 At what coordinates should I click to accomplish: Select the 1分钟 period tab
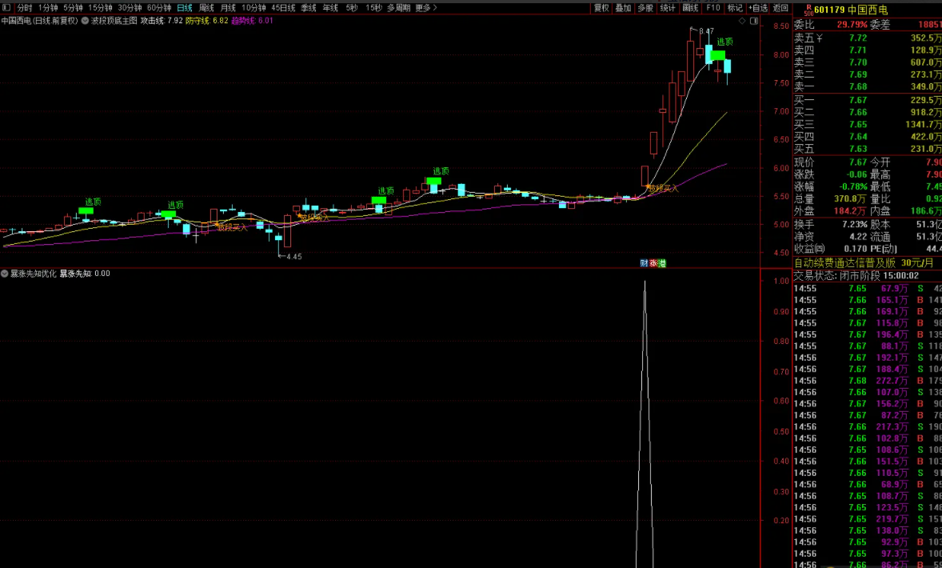[48, 8]
